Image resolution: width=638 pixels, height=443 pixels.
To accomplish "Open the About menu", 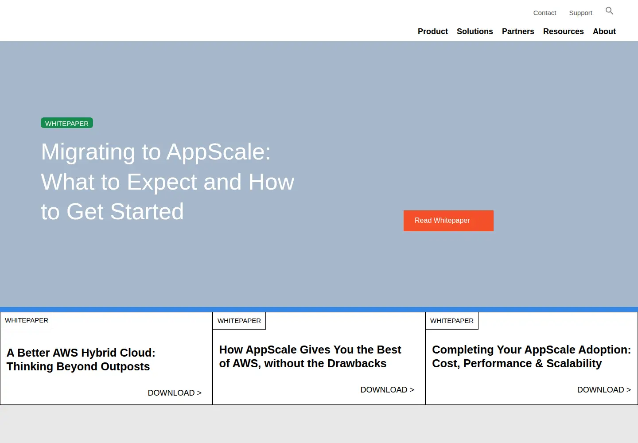I will 604,31.
